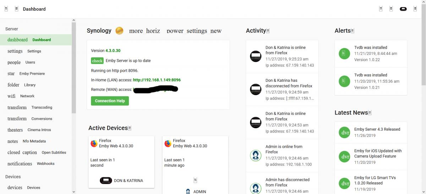Click the menu glyph left of Dashboard title
This screenshot has width=426, height=194.
click(16, 9)
